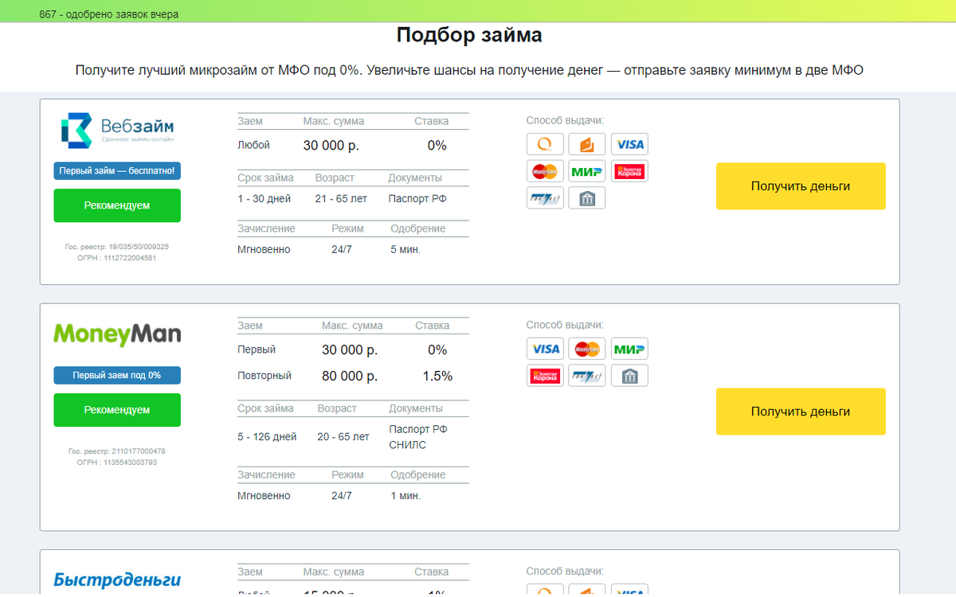The width and height of the screenshot is (956, 597).
Task: Click the 'Первый займ — бесплатно!' badge
Action: [x=117, y=170]
